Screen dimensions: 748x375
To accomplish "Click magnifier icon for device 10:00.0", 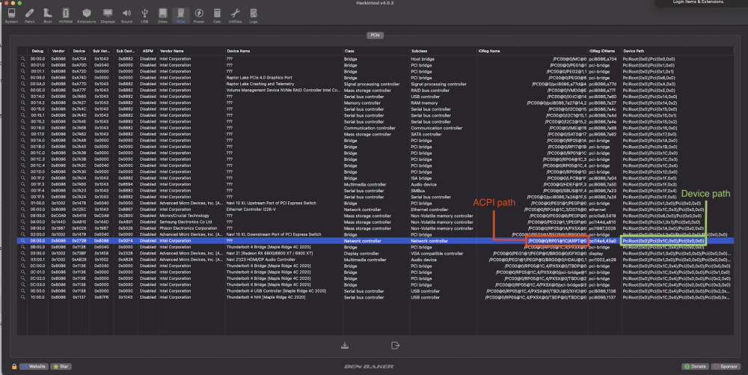I will click(22, 297).
